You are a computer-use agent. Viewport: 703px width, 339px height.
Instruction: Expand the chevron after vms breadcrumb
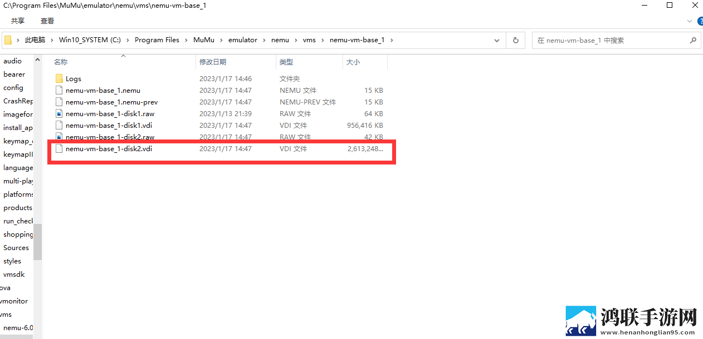323,40
